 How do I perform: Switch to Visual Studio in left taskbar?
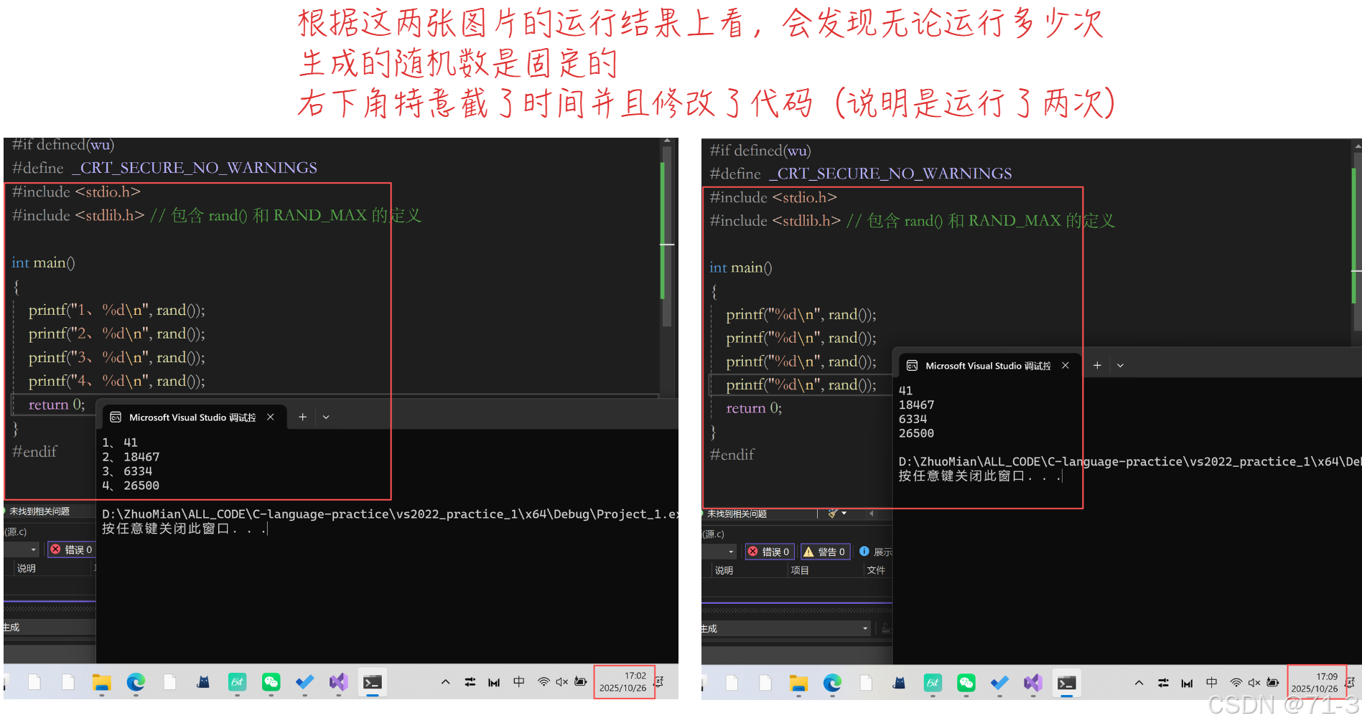click(338, 682)
